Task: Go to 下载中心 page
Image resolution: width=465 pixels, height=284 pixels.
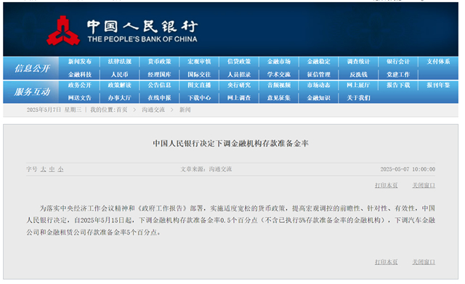Action: 199,98
